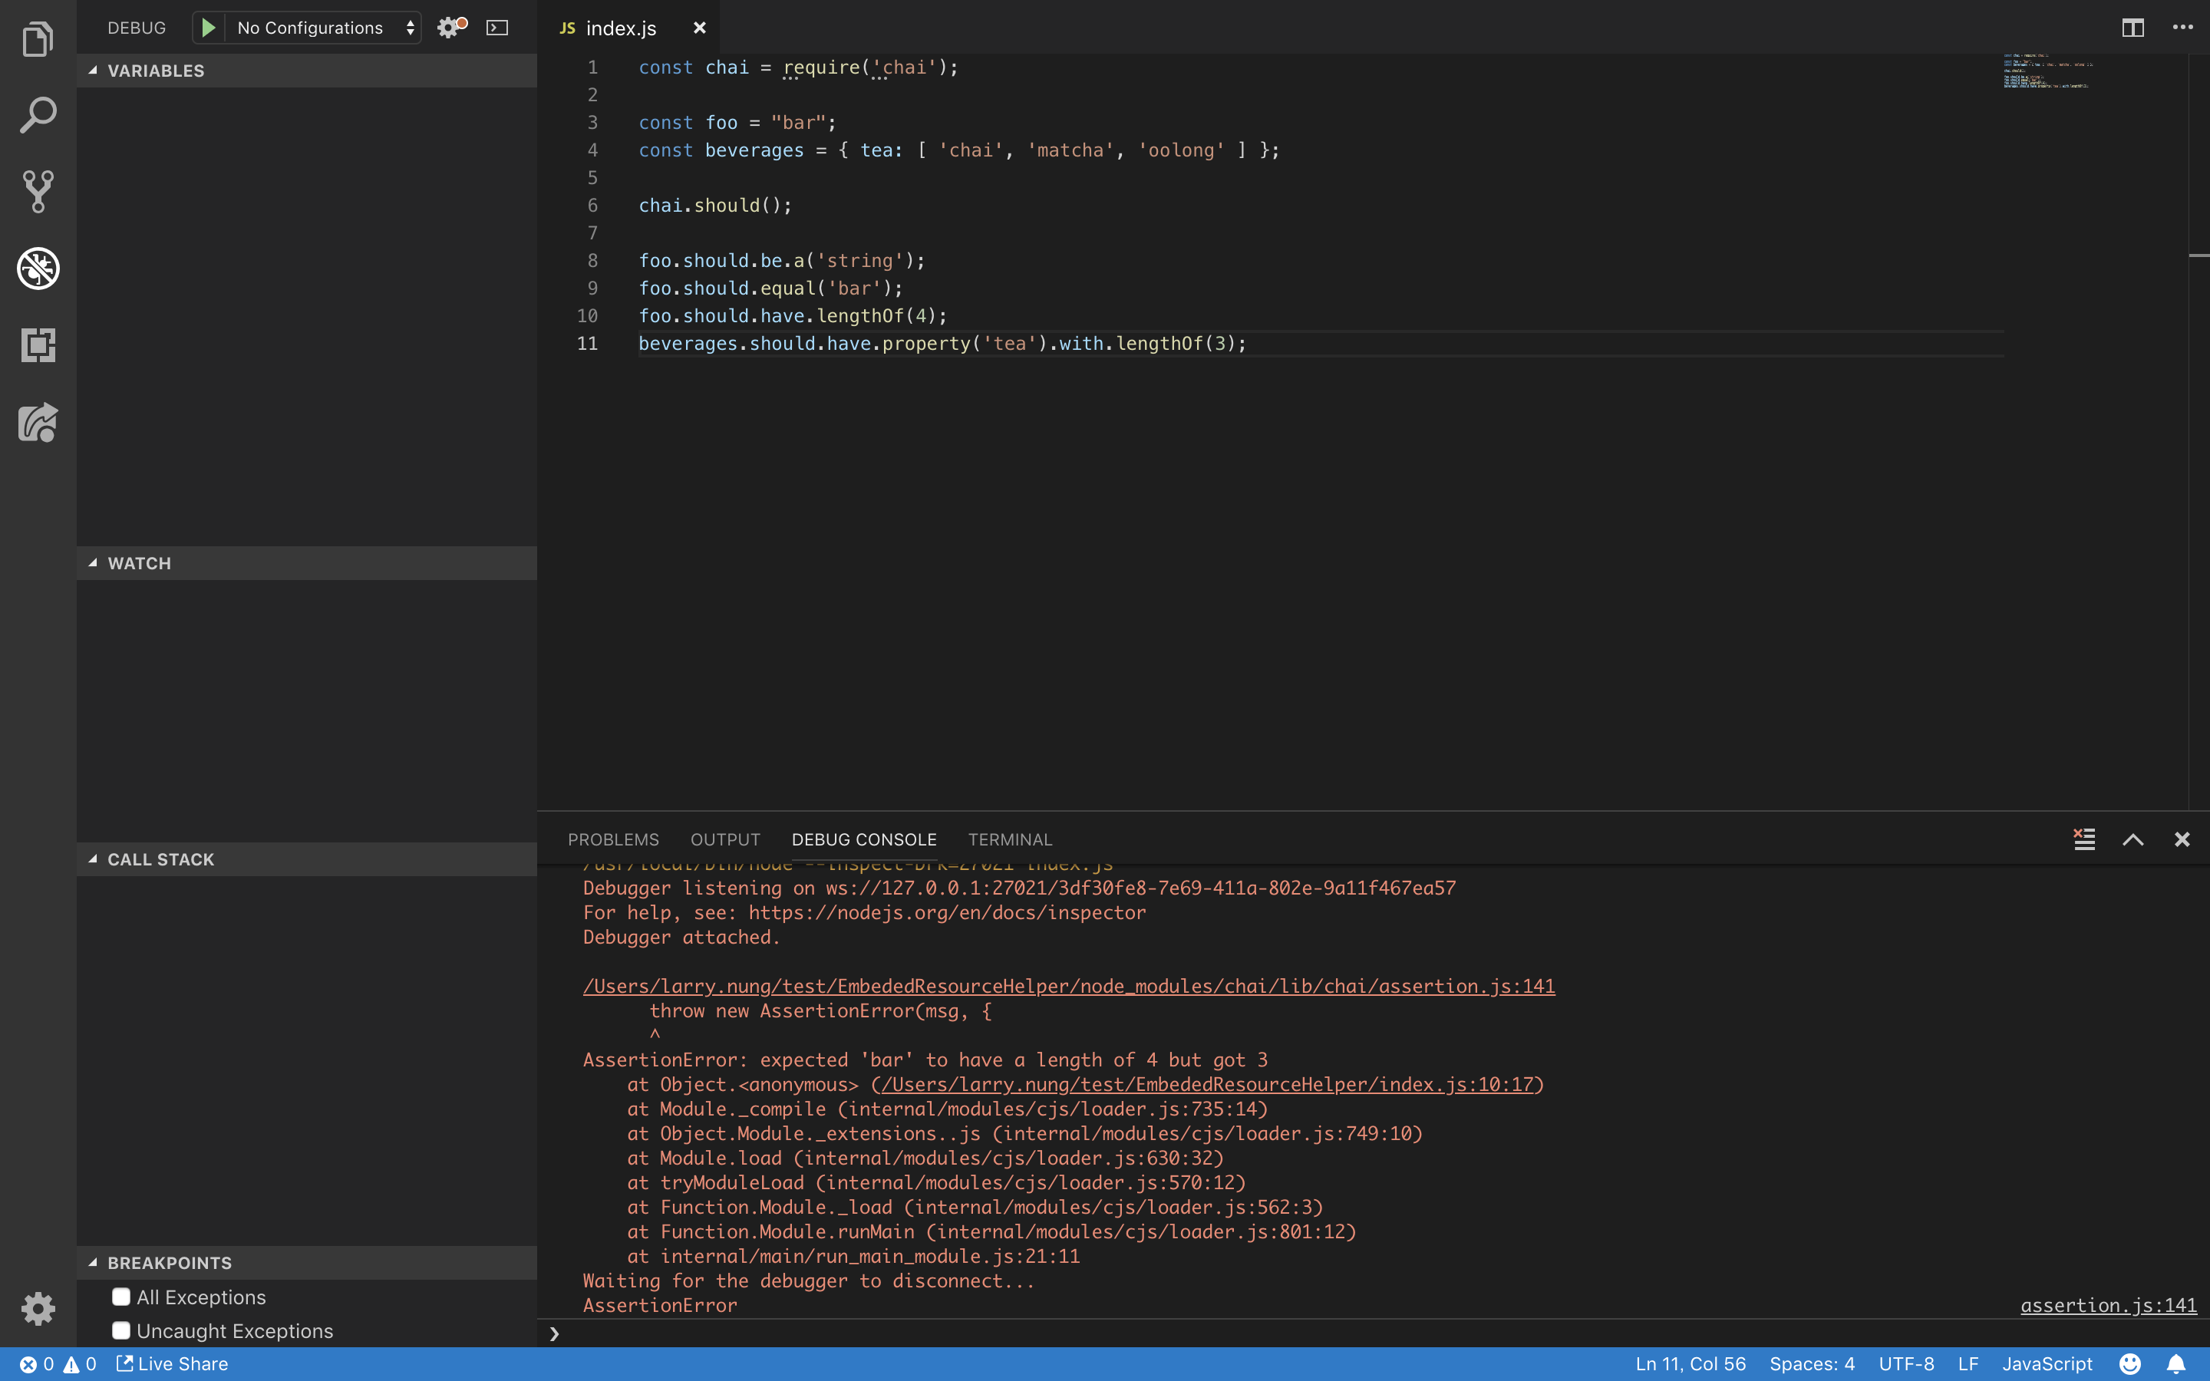The width and height of the screenshot is (2210, 1381).
Task: Open the Source Control view
Action: (x=38, y=192)
